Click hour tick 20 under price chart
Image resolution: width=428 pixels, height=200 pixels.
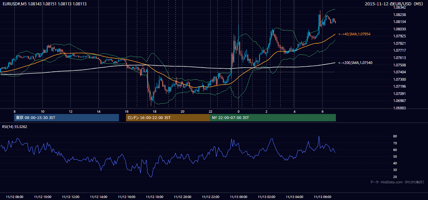(183, 111)
